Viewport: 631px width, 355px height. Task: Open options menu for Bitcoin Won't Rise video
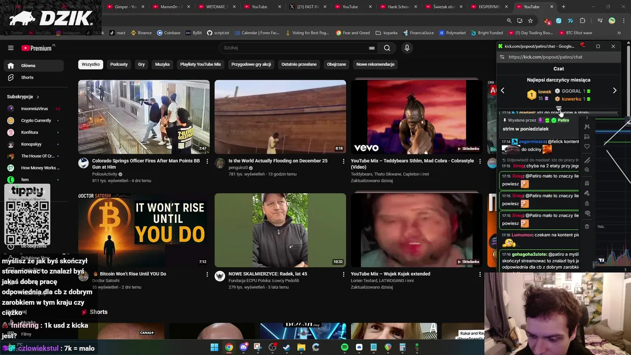(x=207, y=274)
